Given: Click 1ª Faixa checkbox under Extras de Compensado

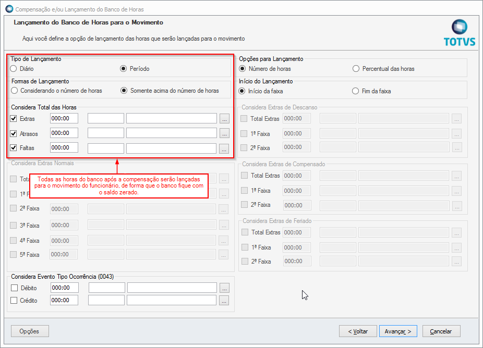Looking at the screenshot, I should click(x=244, y=191).
